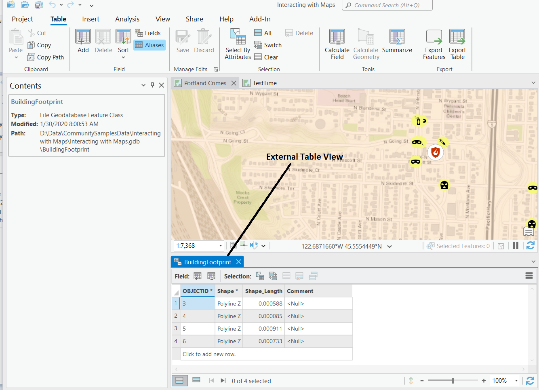Switch to the TestTime map tab
Image resolution: width=539 pixels, height=390 pixels.
pos(264,83)
